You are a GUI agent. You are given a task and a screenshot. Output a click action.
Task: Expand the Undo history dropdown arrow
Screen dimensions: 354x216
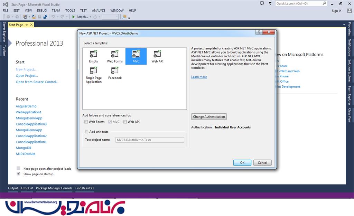point(58,17)
